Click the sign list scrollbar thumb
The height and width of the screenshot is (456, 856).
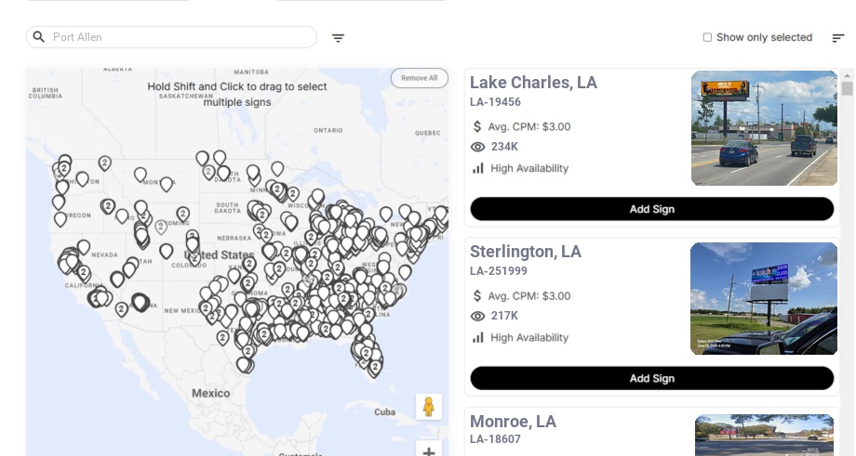[x=847, y=88]
